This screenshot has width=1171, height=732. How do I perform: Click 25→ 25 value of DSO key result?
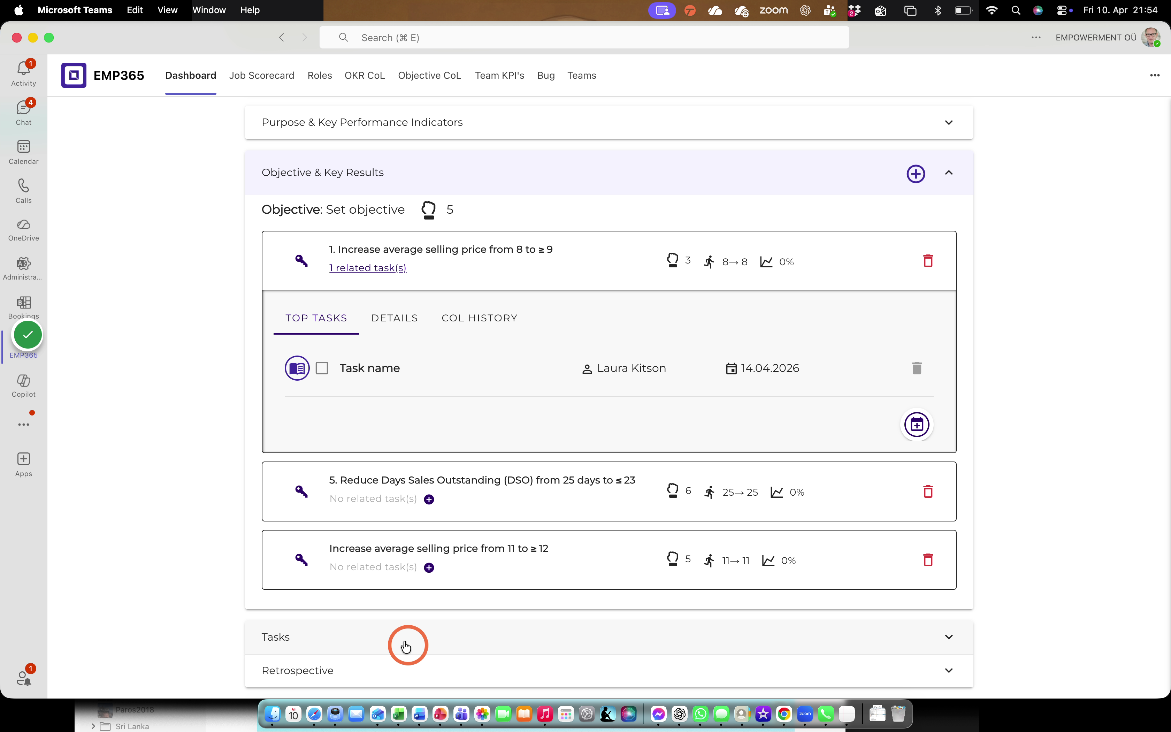pyautogui.click(x=740, y=492)
